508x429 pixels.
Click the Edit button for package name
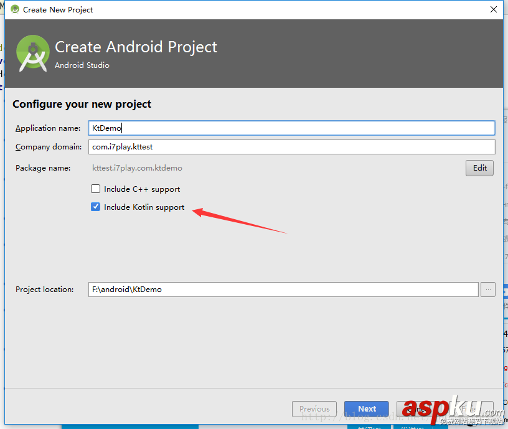pos(479,168)
